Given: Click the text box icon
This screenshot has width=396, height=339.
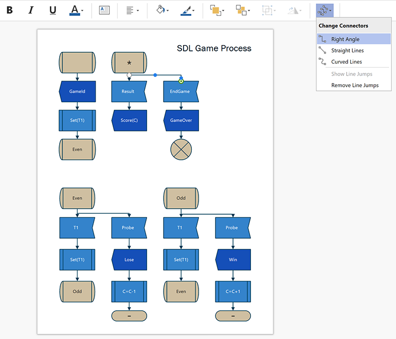Looking at the screenshot, I should point(104,10).
